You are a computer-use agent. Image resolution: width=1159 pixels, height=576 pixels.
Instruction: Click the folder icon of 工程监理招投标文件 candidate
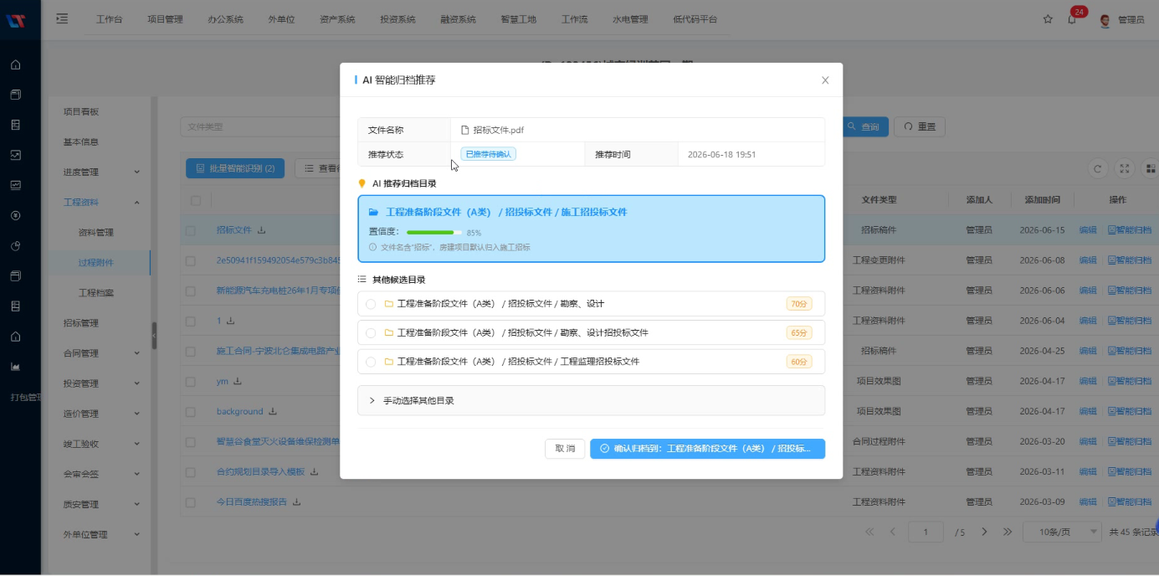pyautogui.click(x=389, y=362)
